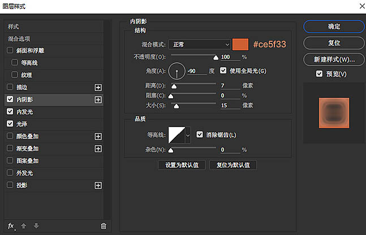The height and width of the screenshot is (235, 366).
Task: Click the 距离 slider handle
Action: tap(174, 86)
